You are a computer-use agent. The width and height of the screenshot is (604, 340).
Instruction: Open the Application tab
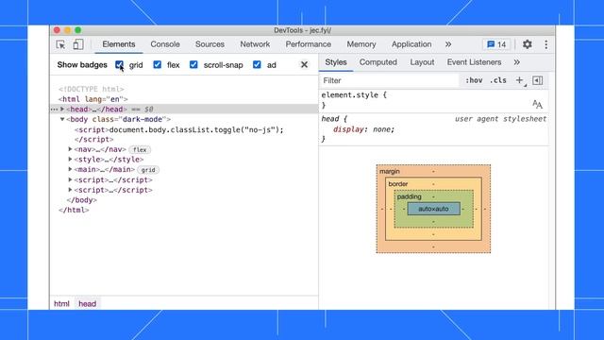pyautogui.click(x=411, y=44)
